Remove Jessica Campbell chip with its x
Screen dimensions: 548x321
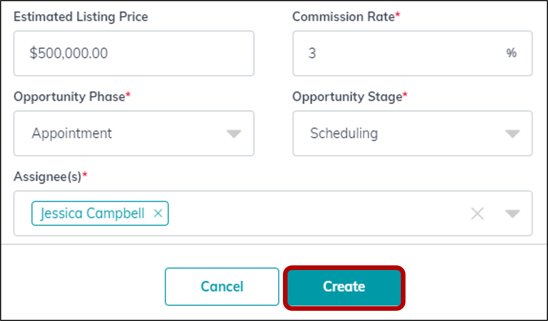click(158, 213)
